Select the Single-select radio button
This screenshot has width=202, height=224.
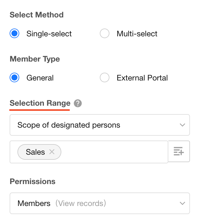coord(14,33)
